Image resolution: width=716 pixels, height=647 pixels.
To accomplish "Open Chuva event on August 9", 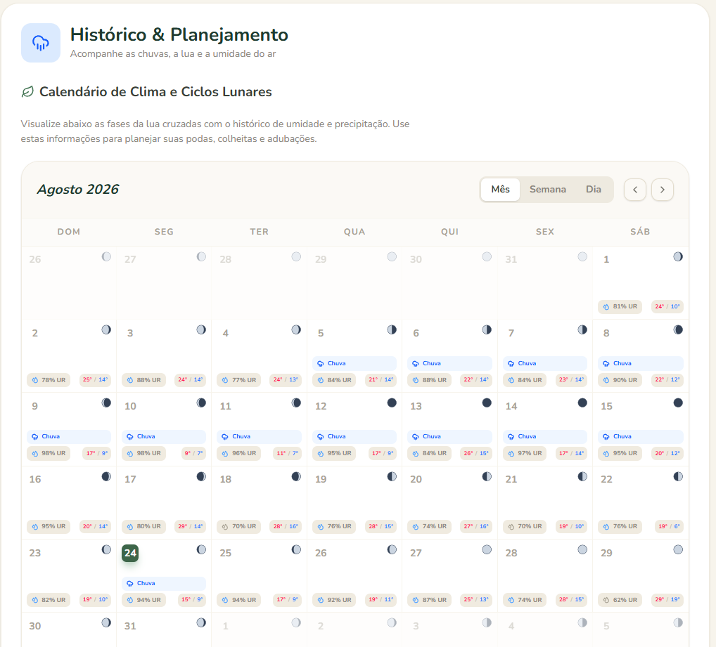I will pos(69,436).
